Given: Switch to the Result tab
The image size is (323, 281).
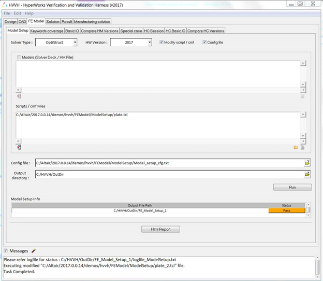Looking at the screenshot, I should [67, 22].
